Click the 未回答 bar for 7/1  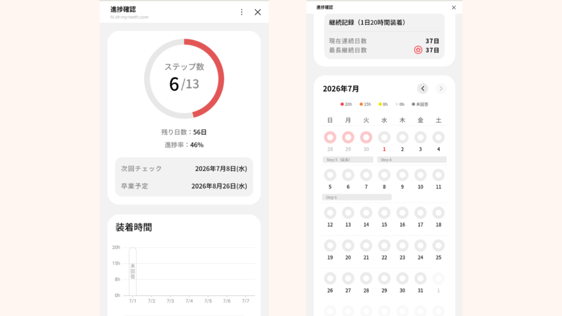pyautogui.click(x=133, y=272)
